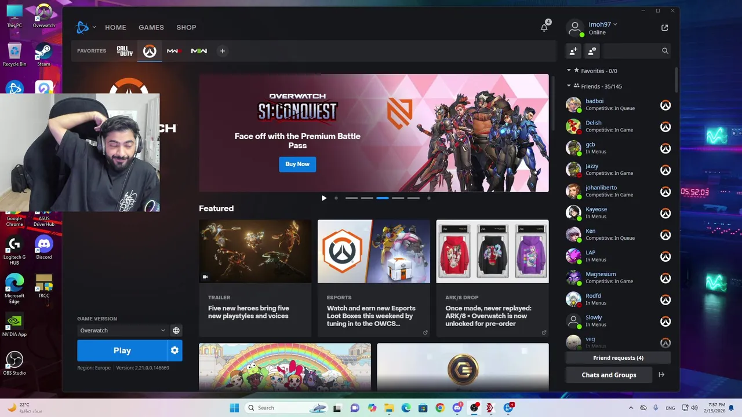
Task: Select the MW3 game icon
Action: [174, 51]
